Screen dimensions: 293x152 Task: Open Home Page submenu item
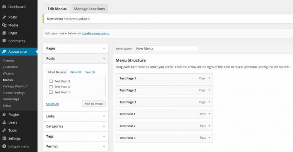click(x=11, y=99)
